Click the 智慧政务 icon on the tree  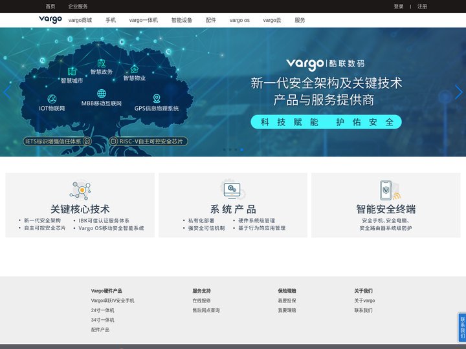[102, 63]
